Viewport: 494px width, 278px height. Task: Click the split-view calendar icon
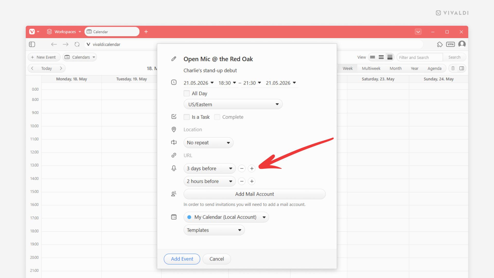pos(462,68)
